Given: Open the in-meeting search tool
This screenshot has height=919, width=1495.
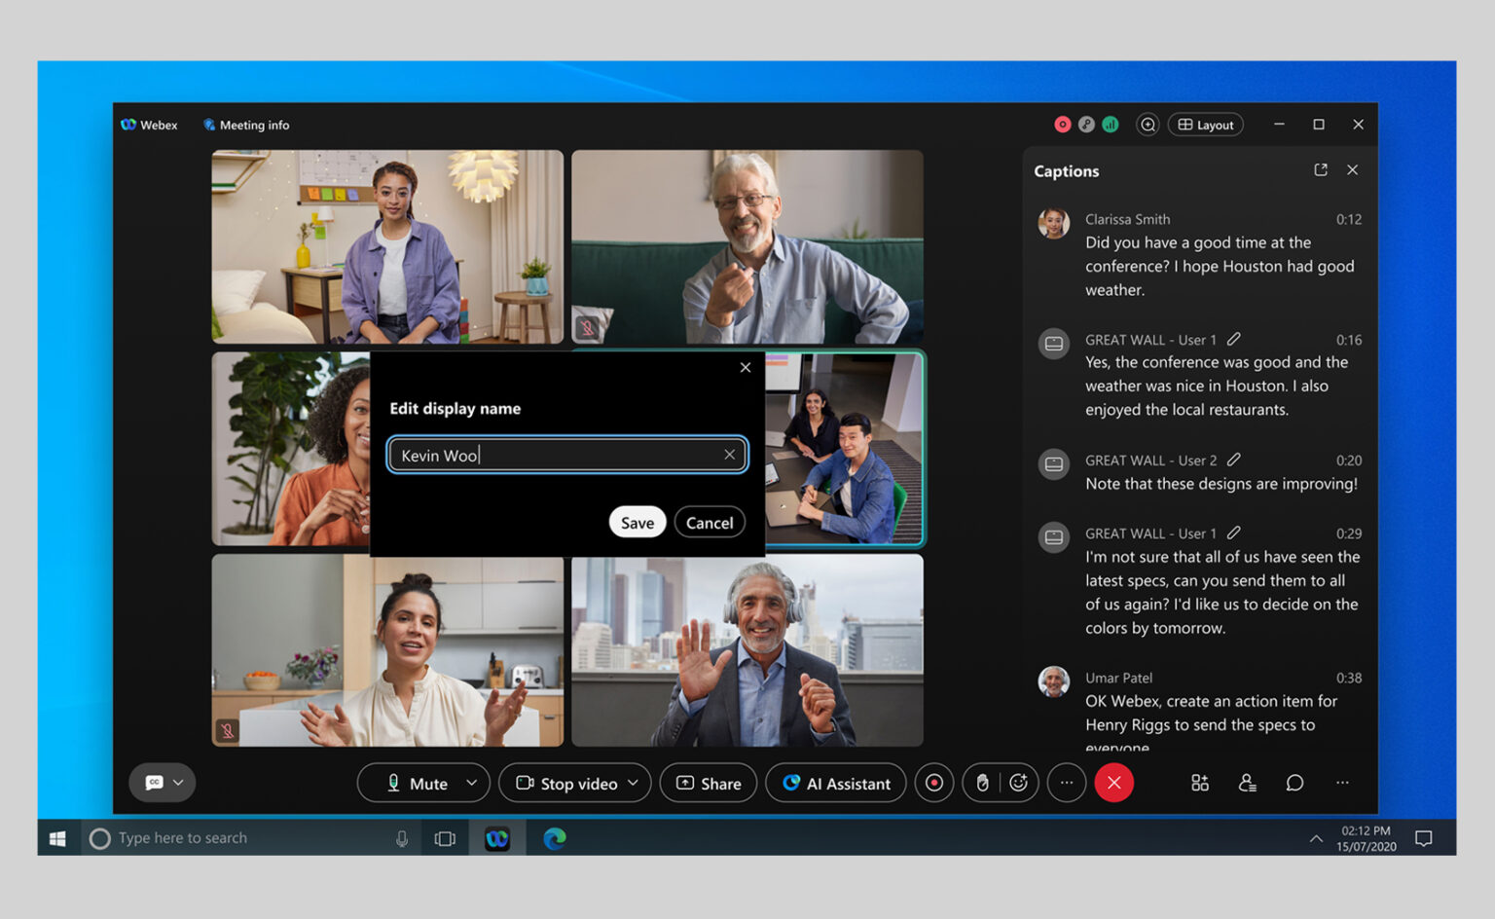Looking at the screenshot, I should [x=1148, y=125].
